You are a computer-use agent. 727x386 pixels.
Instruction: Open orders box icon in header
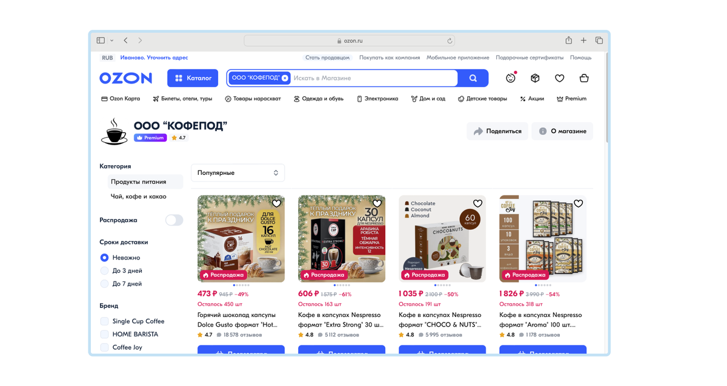[x=535, y=78]
